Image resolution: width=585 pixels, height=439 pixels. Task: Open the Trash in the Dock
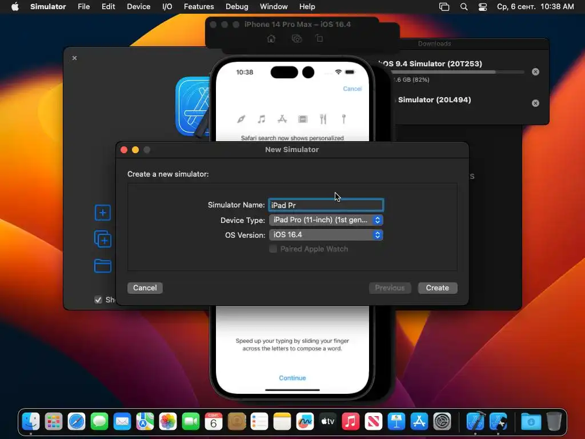(x=554, y=422)
